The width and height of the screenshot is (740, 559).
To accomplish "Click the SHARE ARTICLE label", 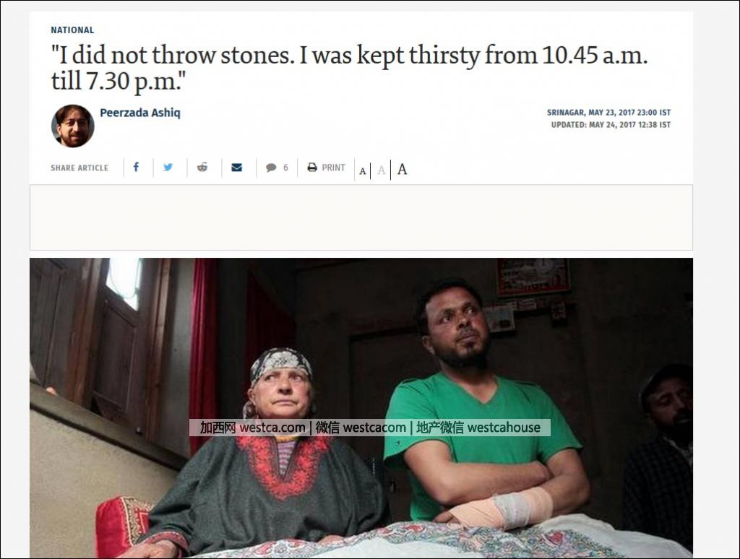I will point(79,168).
